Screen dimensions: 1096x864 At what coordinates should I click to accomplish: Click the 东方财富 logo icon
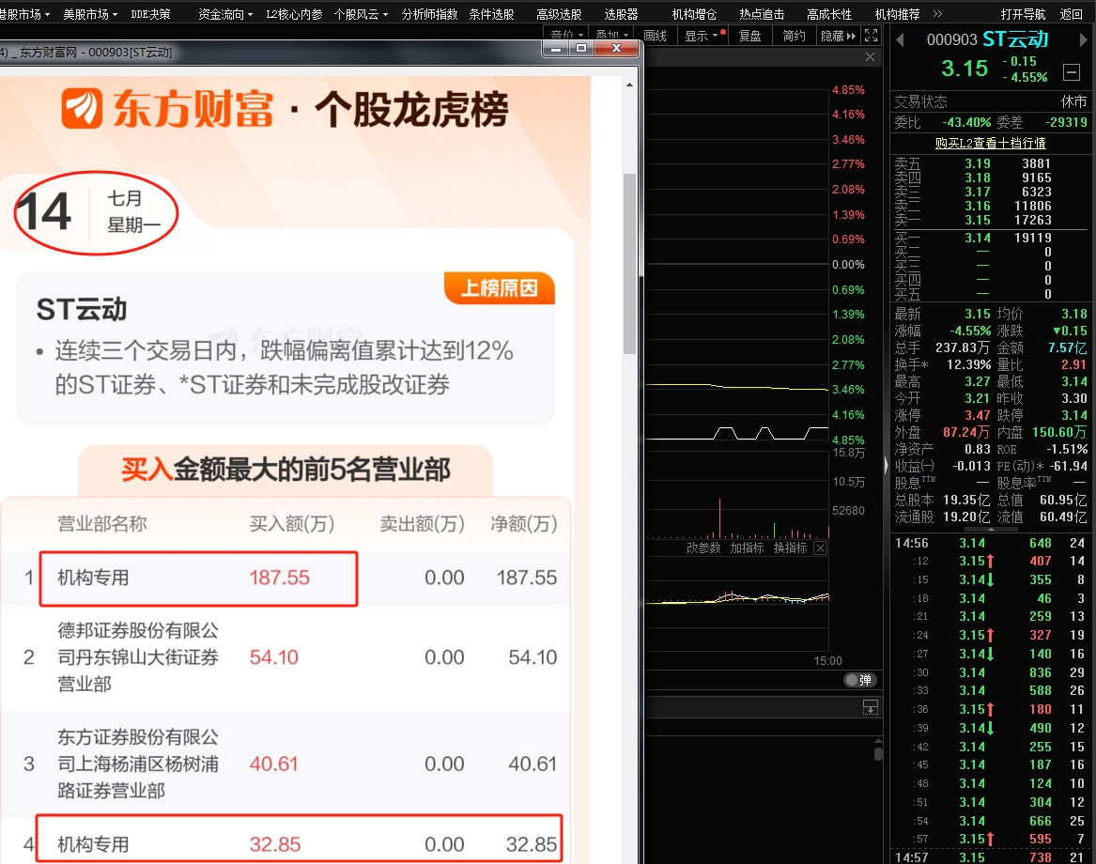pos(81,108)
